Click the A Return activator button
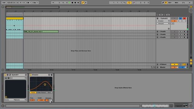The width and height of the screenshot is (194, 109). point(175,64)
